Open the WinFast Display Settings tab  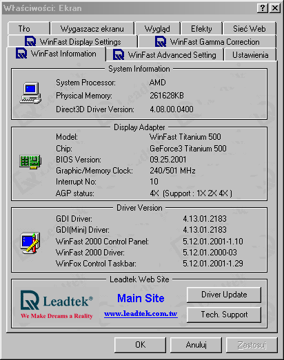point(72,41)
